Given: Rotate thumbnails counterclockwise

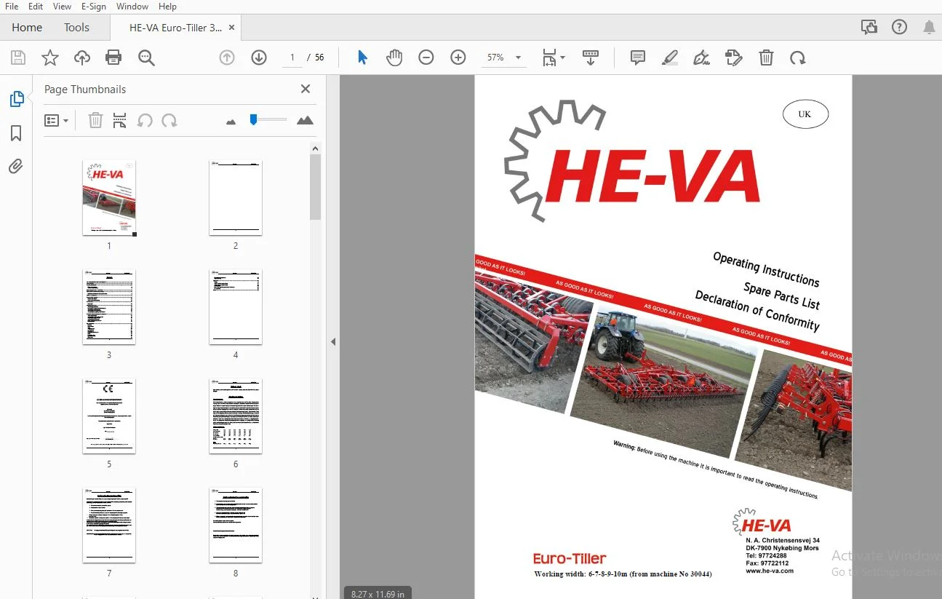Looking at the screenshot, I should point(145,120).
